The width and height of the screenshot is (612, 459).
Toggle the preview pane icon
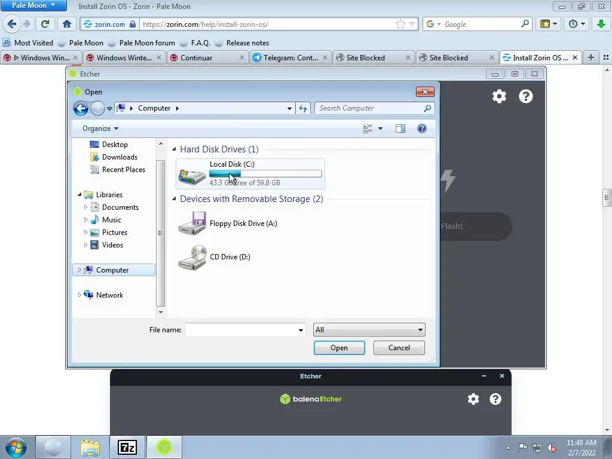click(400, 128)
